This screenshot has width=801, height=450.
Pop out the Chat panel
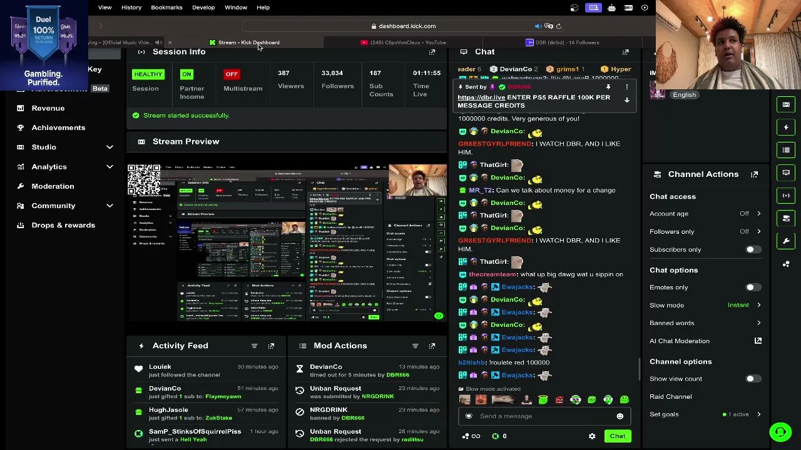(625, 52)
